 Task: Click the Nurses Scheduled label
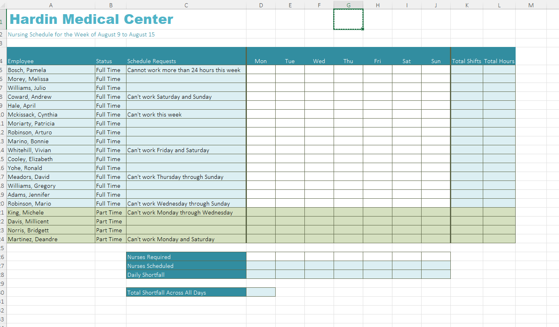pyautogui.click(x=186, y=266)
